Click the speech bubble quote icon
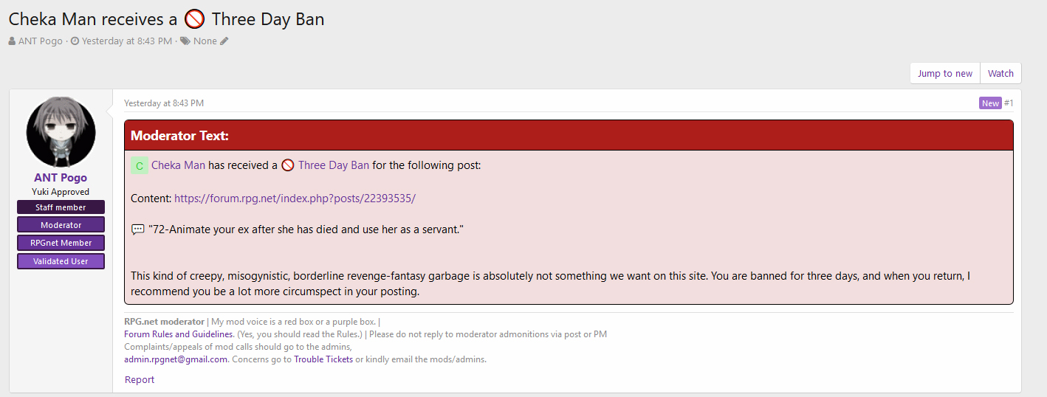 pyautogui.click(x=138, y=229)
